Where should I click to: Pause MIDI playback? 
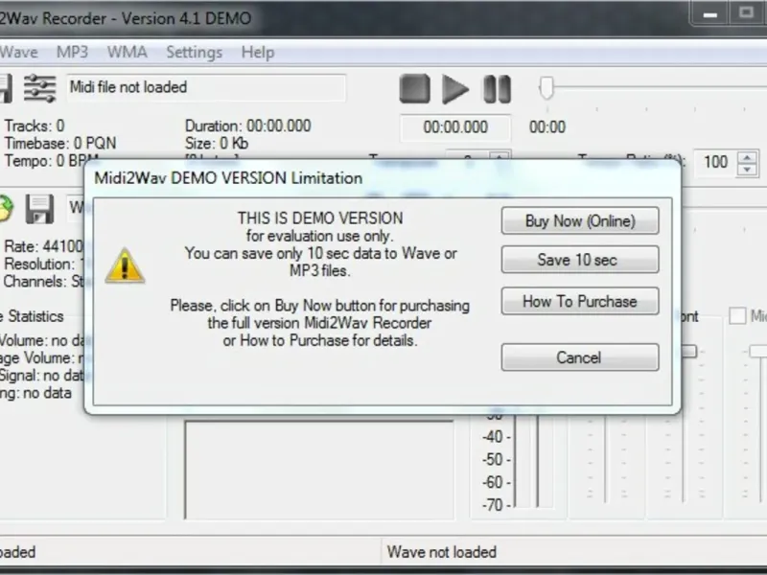(497, 89)
